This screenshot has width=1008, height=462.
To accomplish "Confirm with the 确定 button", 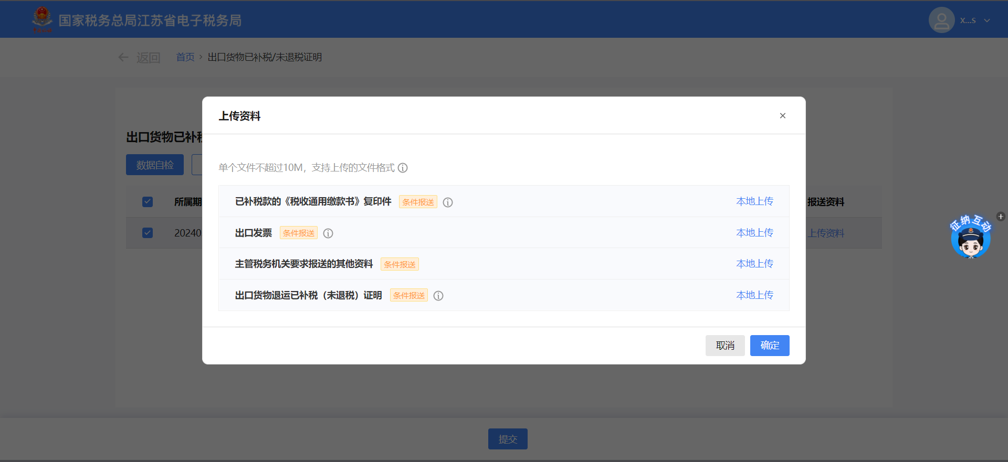I will [x=769, y=346].
